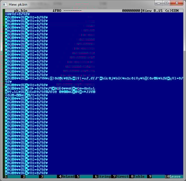Click the empty F1 function key slot

(x=14, y=176)
